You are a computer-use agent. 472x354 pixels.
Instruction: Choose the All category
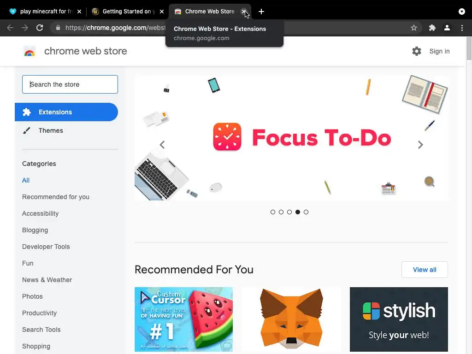(26, 180)
